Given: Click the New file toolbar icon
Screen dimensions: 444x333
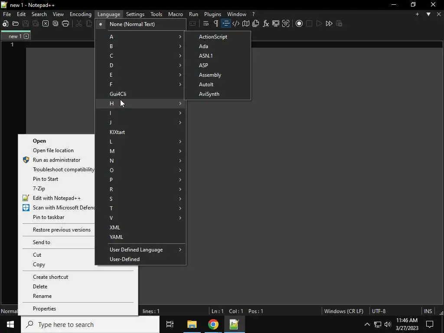Looking at the screenshot, I should click(x=5, y=23).
